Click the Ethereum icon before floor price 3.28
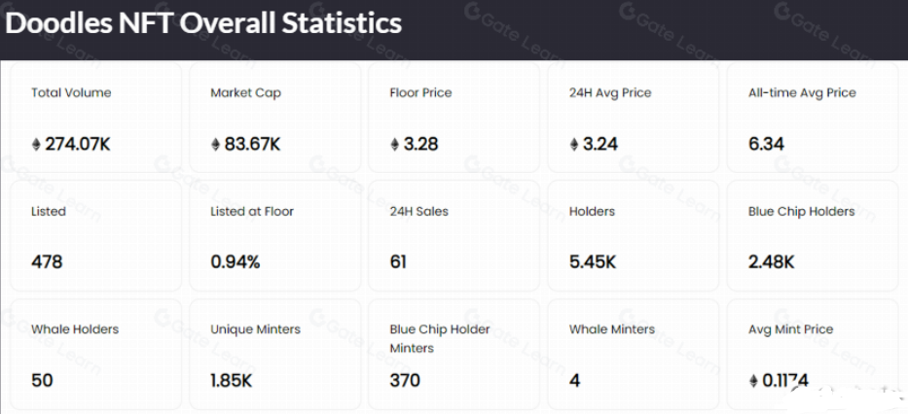Viewport: 908px width, 414px height. (x=395, y=145)
